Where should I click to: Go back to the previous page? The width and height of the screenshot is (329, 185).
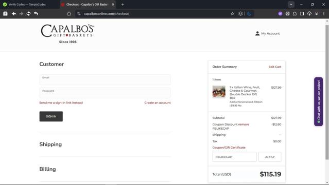14,13
